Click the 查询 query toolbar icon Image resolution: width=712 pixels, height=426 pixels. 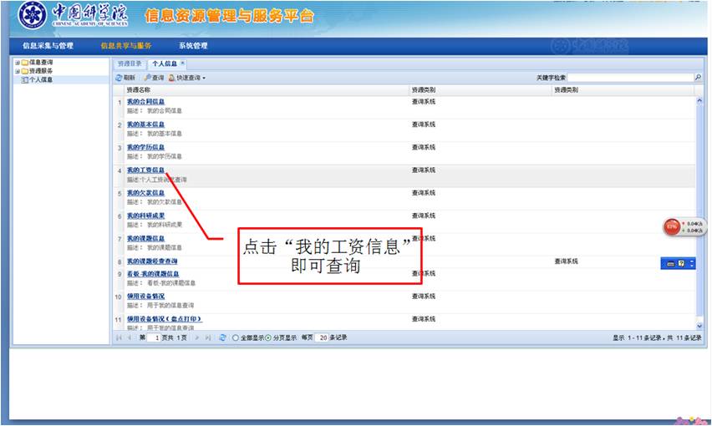pos(146,78)
